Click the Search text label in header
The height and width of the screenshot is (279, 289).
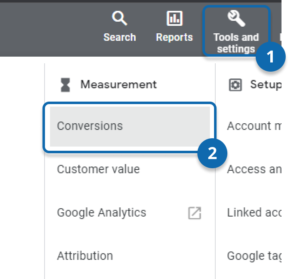tap(120, 37)
